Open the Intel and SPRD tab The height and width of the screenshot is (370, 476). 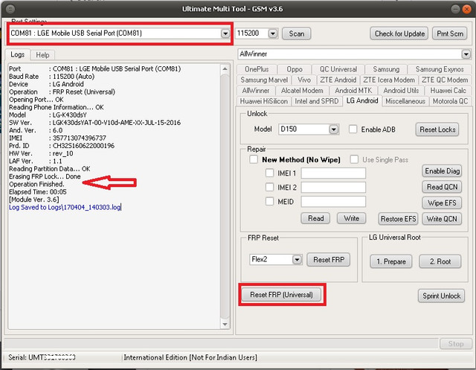[x=317, y=101]
